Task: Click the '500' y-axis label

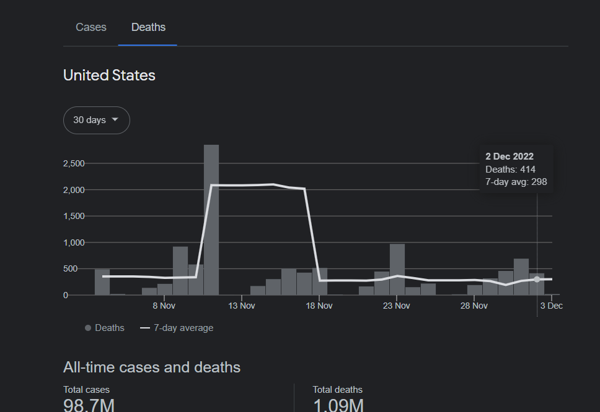Action: (71, 269)
